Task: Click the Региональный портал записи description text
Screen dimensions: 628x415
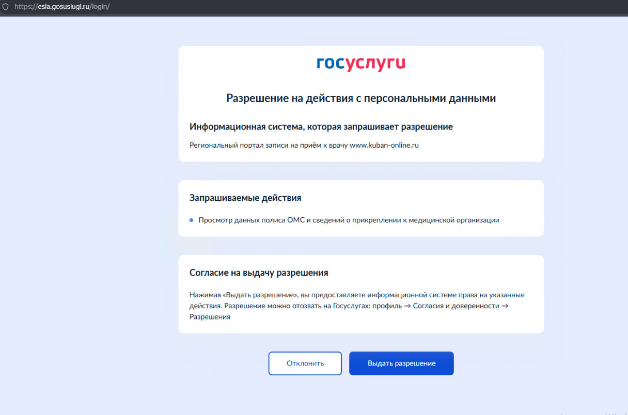Action: 269,145
